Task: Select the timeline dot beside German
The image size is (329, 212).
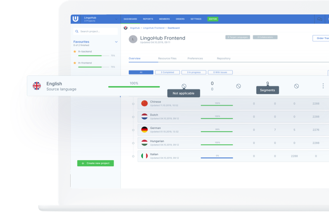Action: 133,130
